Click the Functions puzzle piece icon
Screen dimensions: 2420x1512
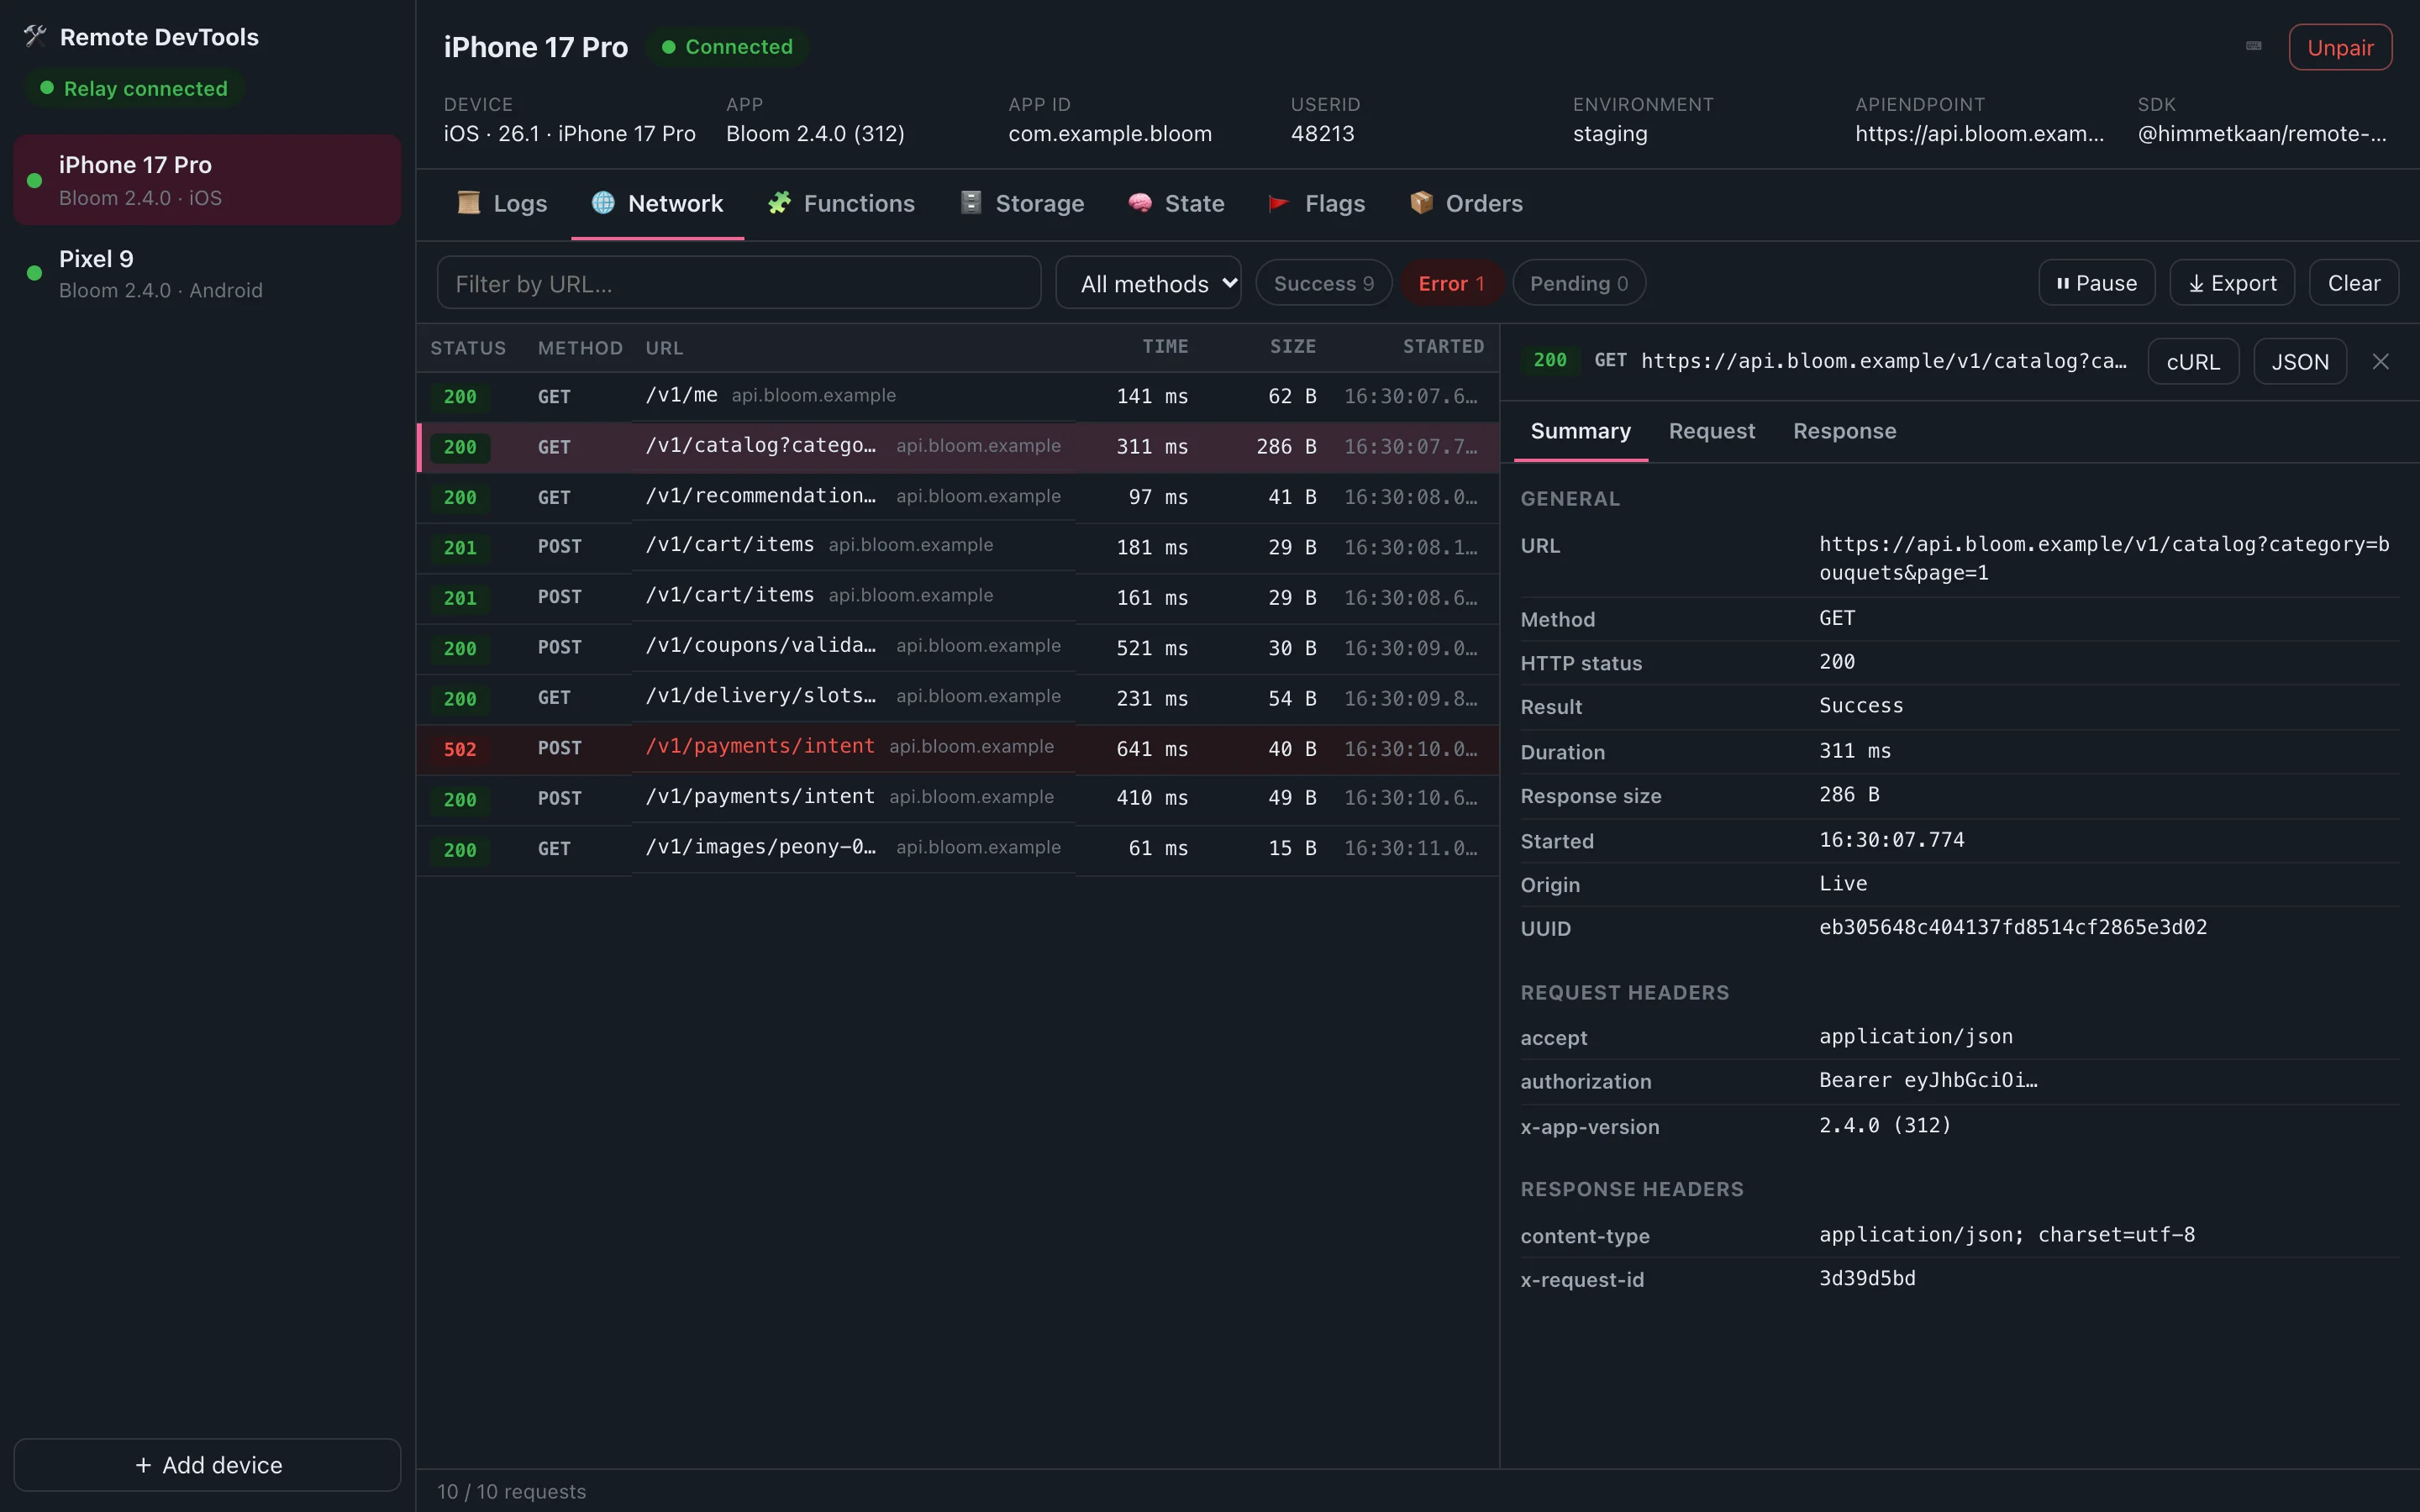click(x=779, y=203)
